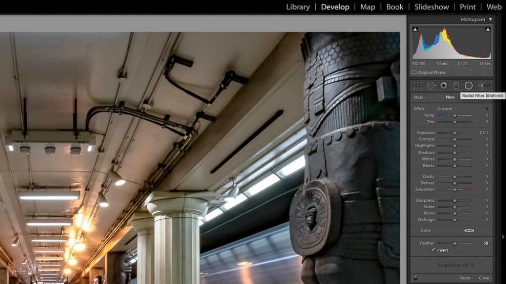Click the Clarity slider handle
This screenshot has height=284, width=506.
[x=455, y=177]
